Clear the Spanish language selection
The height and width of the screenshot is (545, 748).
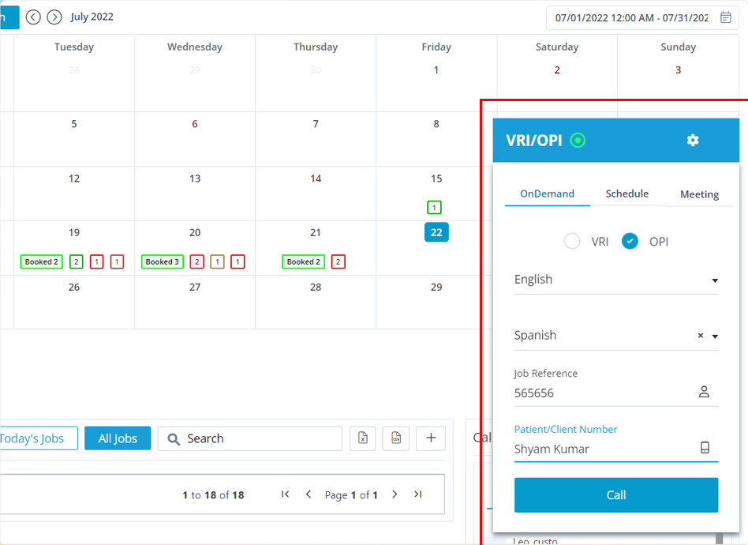(700, 336)
